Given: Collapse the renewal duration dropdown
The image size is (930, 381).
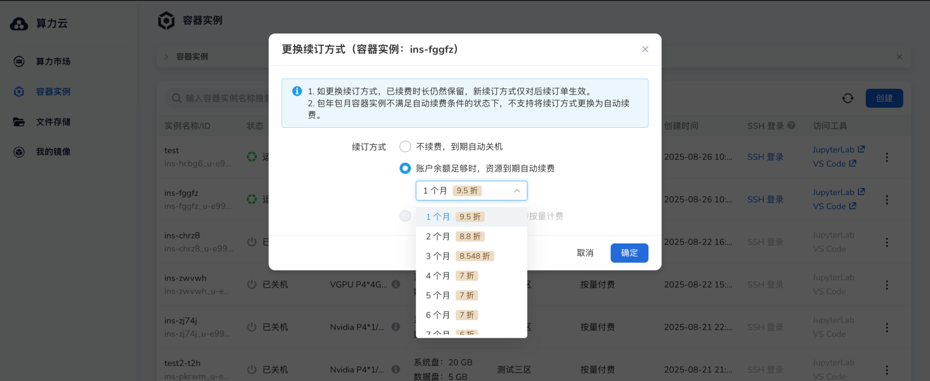Looking at the screenshot, I should pos(517,190).
